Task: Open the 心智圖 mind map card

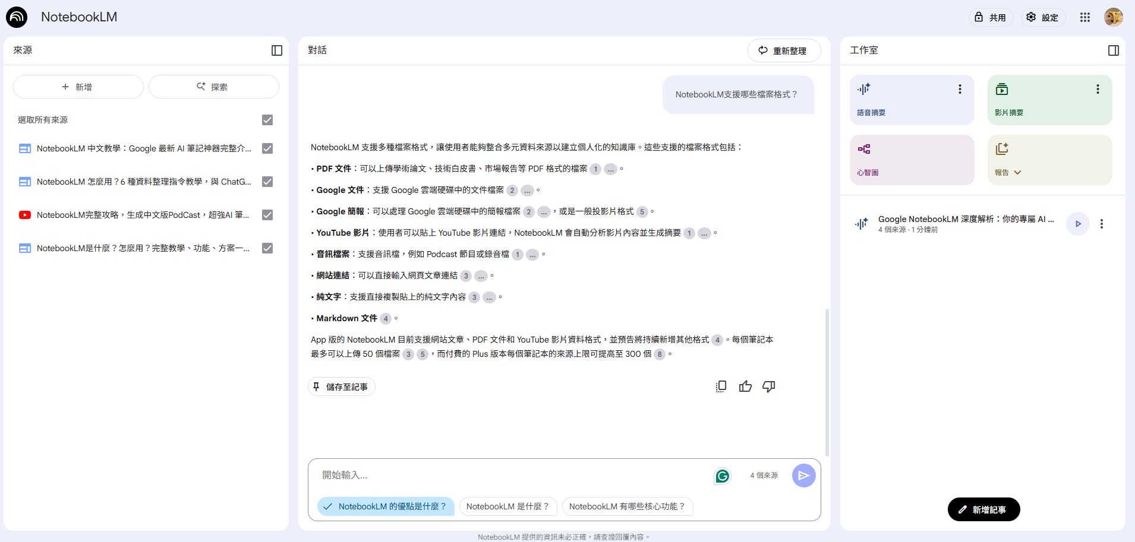Action: coord(912,160)
